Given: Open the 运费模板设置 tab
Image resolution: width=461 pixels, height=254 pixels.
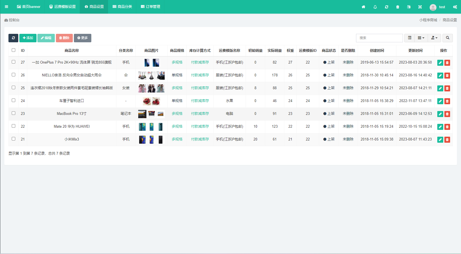Looking at the screenshot, I should click(x=62, y=7).
